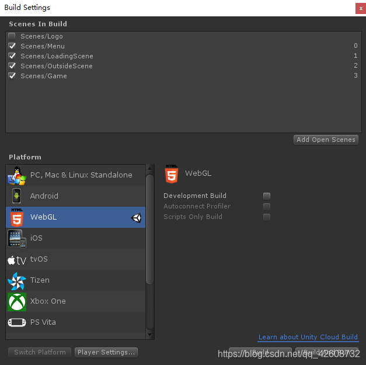366x365 pixels.
Task: Toggle the Scripts Only Build checkbox
Action: [x=267, y=217]
